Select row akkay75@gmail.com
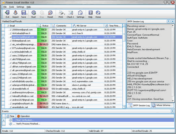This screenshot has width=176, height=134. (63, 63)
